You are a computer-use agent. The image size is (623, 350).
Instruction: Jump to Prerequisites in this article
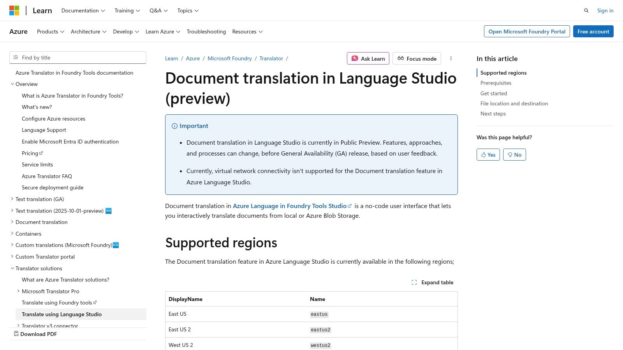pos(496,83)
